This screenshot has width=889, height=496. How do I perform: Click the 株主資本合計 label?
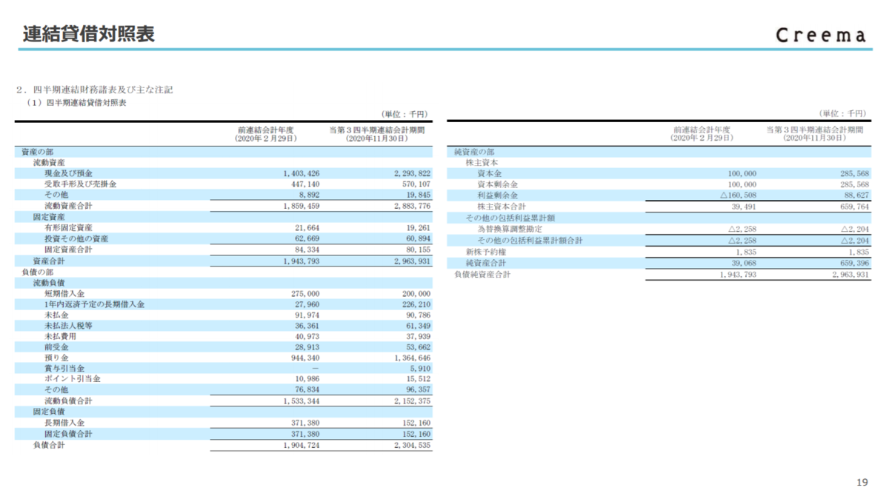pyautogui.click(x=502, y=207)
